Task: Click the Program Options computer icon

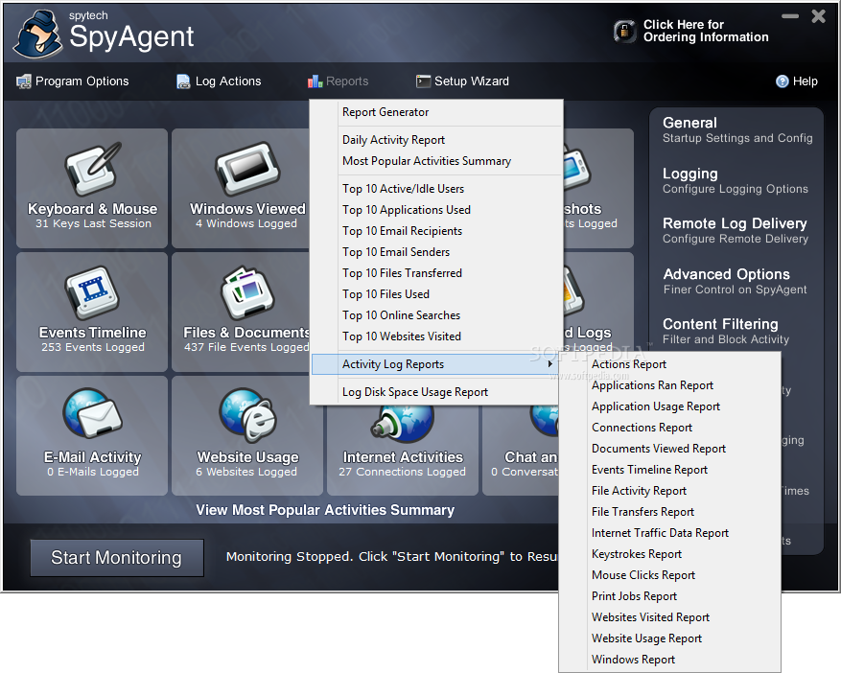Action: [x=24, y=81]
